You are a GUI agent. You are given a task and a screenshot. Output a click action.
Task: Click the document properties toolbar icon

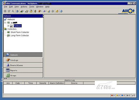(49, 11)
